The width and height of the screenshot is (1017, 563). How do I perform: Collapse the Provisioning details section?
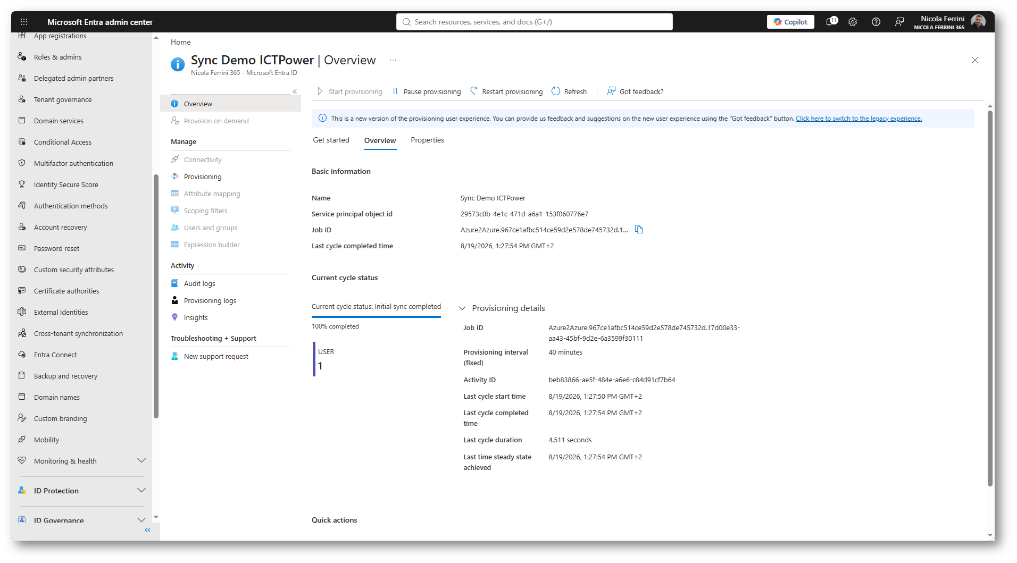coord(462,308)
